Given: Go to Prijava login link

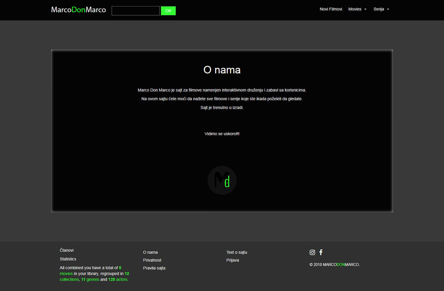Looking at the screenshot, I should pos(233,260).
